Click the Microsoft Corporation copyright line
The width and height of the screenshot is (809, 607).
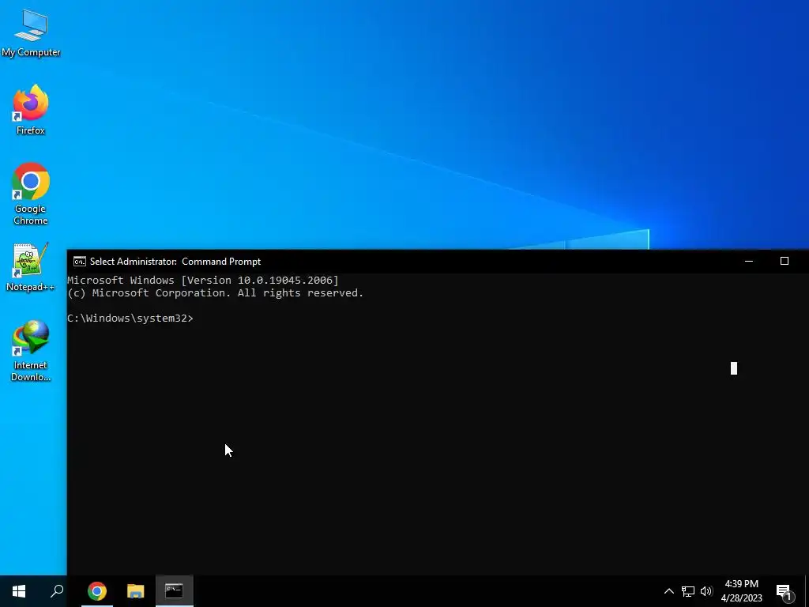pyautogui.click(x=215, y=293)
